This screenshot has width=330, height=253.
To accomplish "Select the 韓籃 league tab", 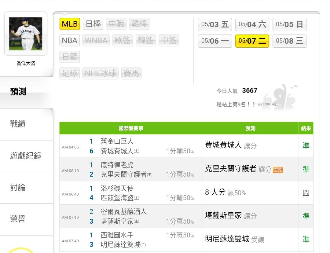I will pyautogui.click(x=146, y=40).
